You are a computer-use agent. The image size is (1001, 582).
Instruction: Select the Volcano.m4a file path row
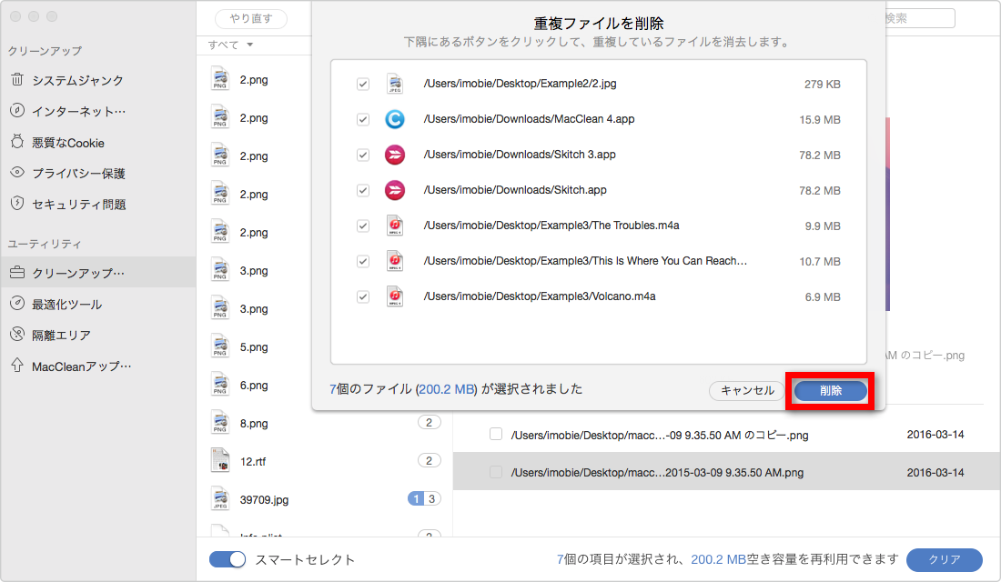(598, 296)
